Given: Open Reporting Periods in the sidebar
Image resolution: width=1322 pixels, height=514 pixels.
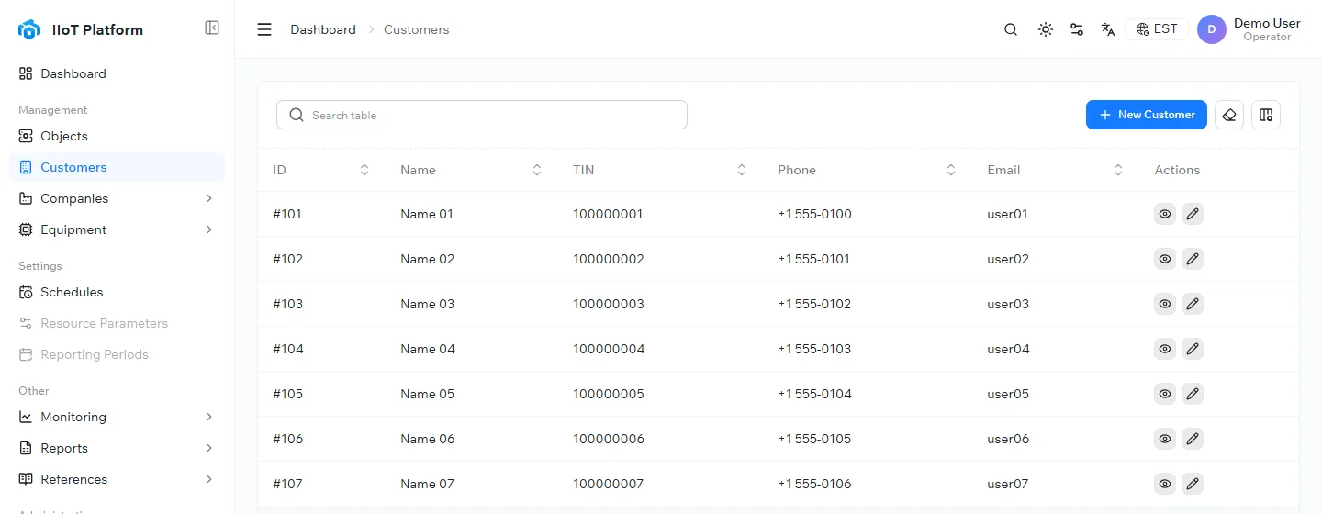Looking at the screenshot, I should coord(117,354).
